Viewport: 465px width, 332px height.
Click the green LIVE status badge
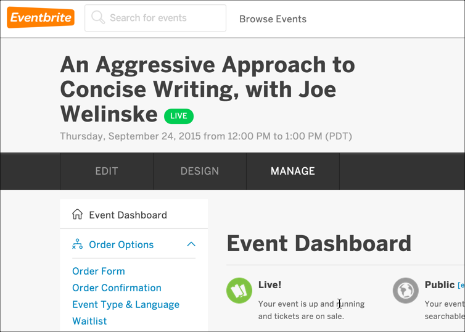[x=179, y=115]
